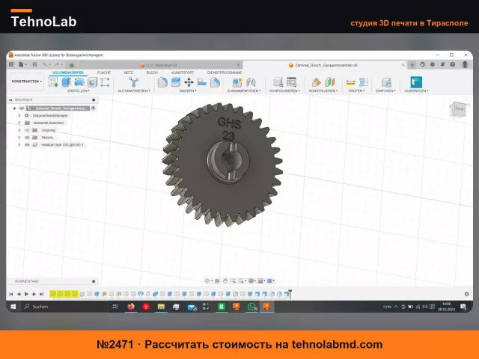Select the Hole tool in Erstellen
Viewport: 479px width, 359px height.
[x=92, y=82]
